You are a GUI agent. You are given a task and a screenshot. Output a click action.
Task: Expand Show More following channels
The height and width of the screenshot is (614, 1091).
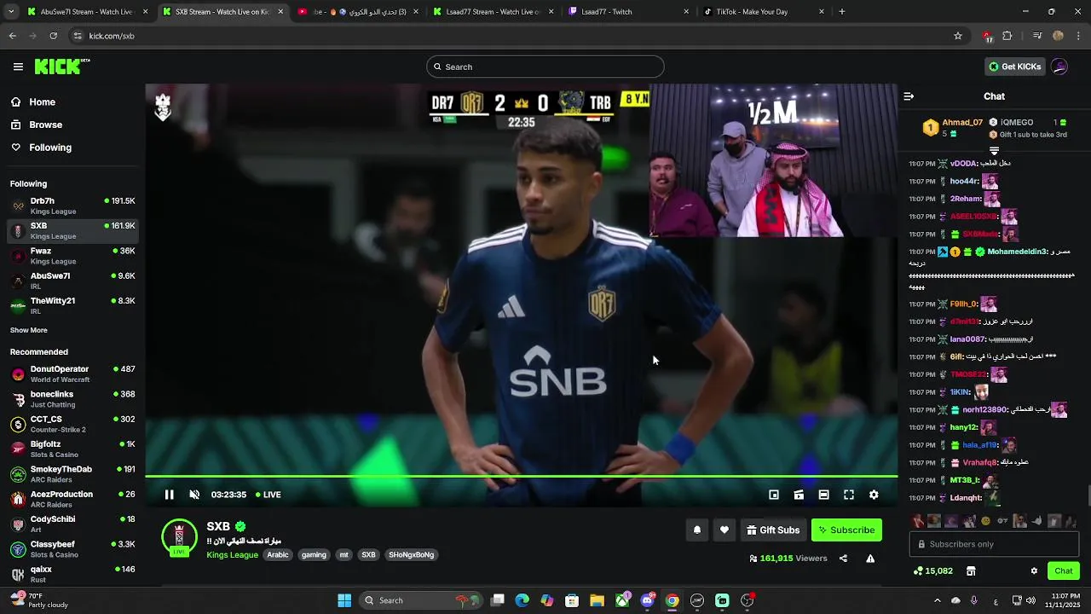coord(29,330)
